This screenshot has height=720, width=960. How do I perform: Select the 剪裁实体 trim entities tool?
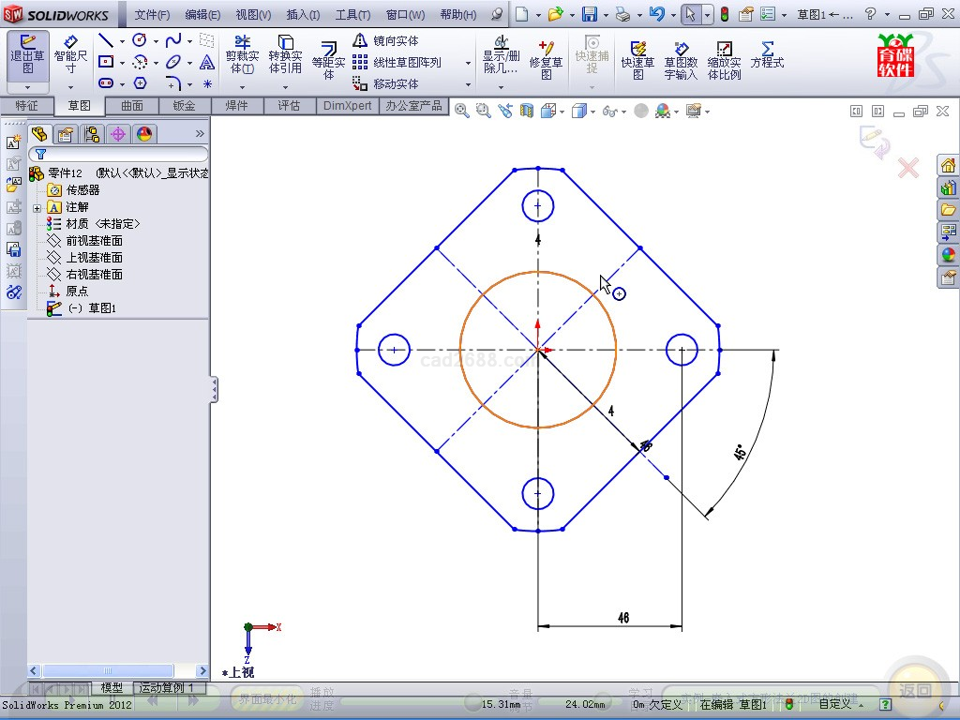coord(242,56)
